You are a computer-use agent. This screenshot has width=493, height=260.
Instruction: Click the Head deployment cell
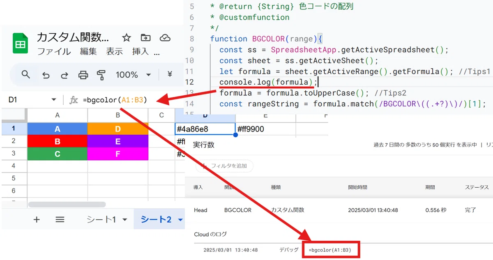click(x=200, y=210)
